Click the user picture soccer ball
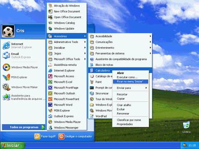This screenshot has width=199, height=149. (8, 31)
